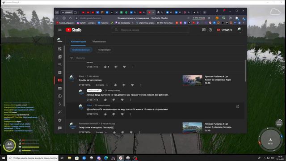Viewport: 286px width, 161px height.
Task: Open the channel avatar in Studio sidebar
Action: 59,40
